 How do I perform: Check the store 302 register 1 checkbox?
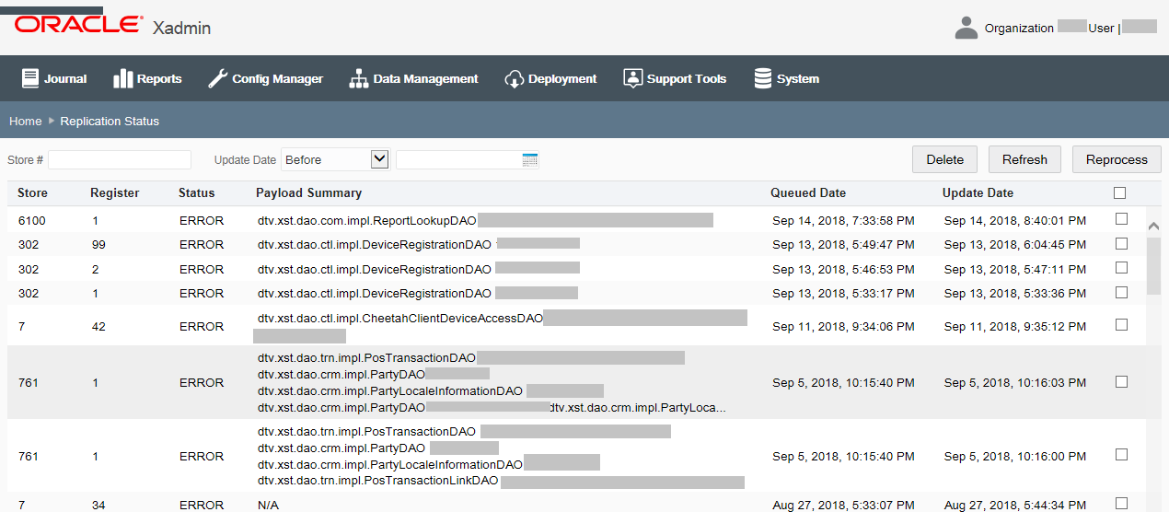pyautogui.click(x=1121, y=293)
